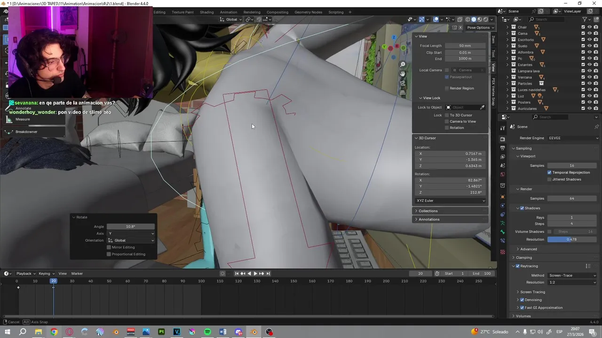
Task: Open Render properties tab icon
Action: point(502,139)
